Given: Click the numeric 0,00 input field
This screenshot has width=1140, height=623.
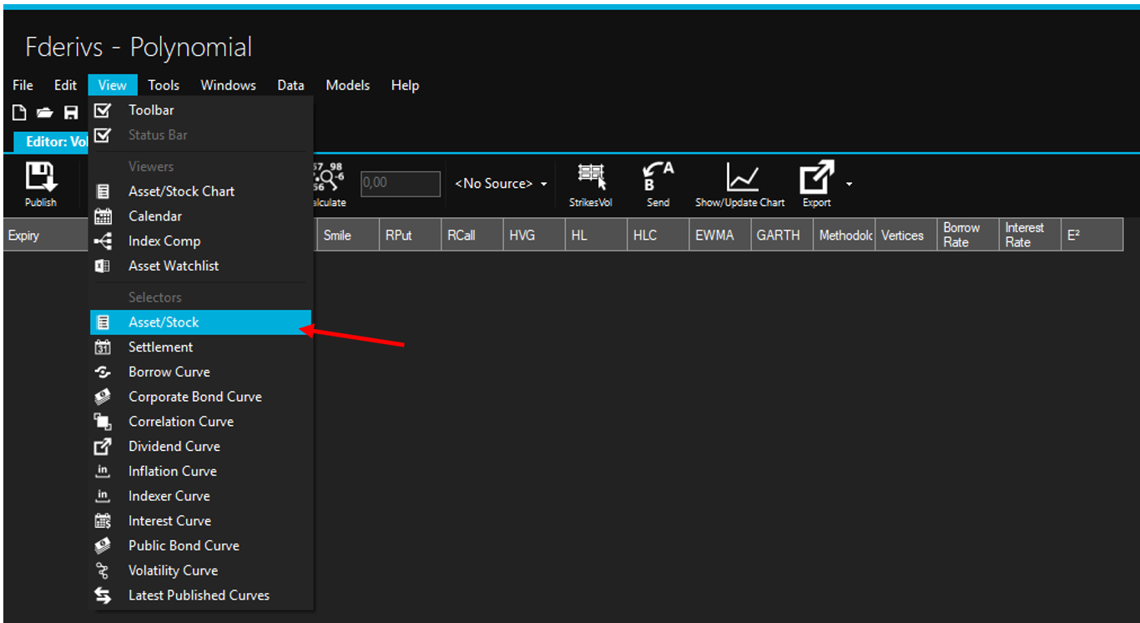Looking at the screenshot, I should click(400, 184).
